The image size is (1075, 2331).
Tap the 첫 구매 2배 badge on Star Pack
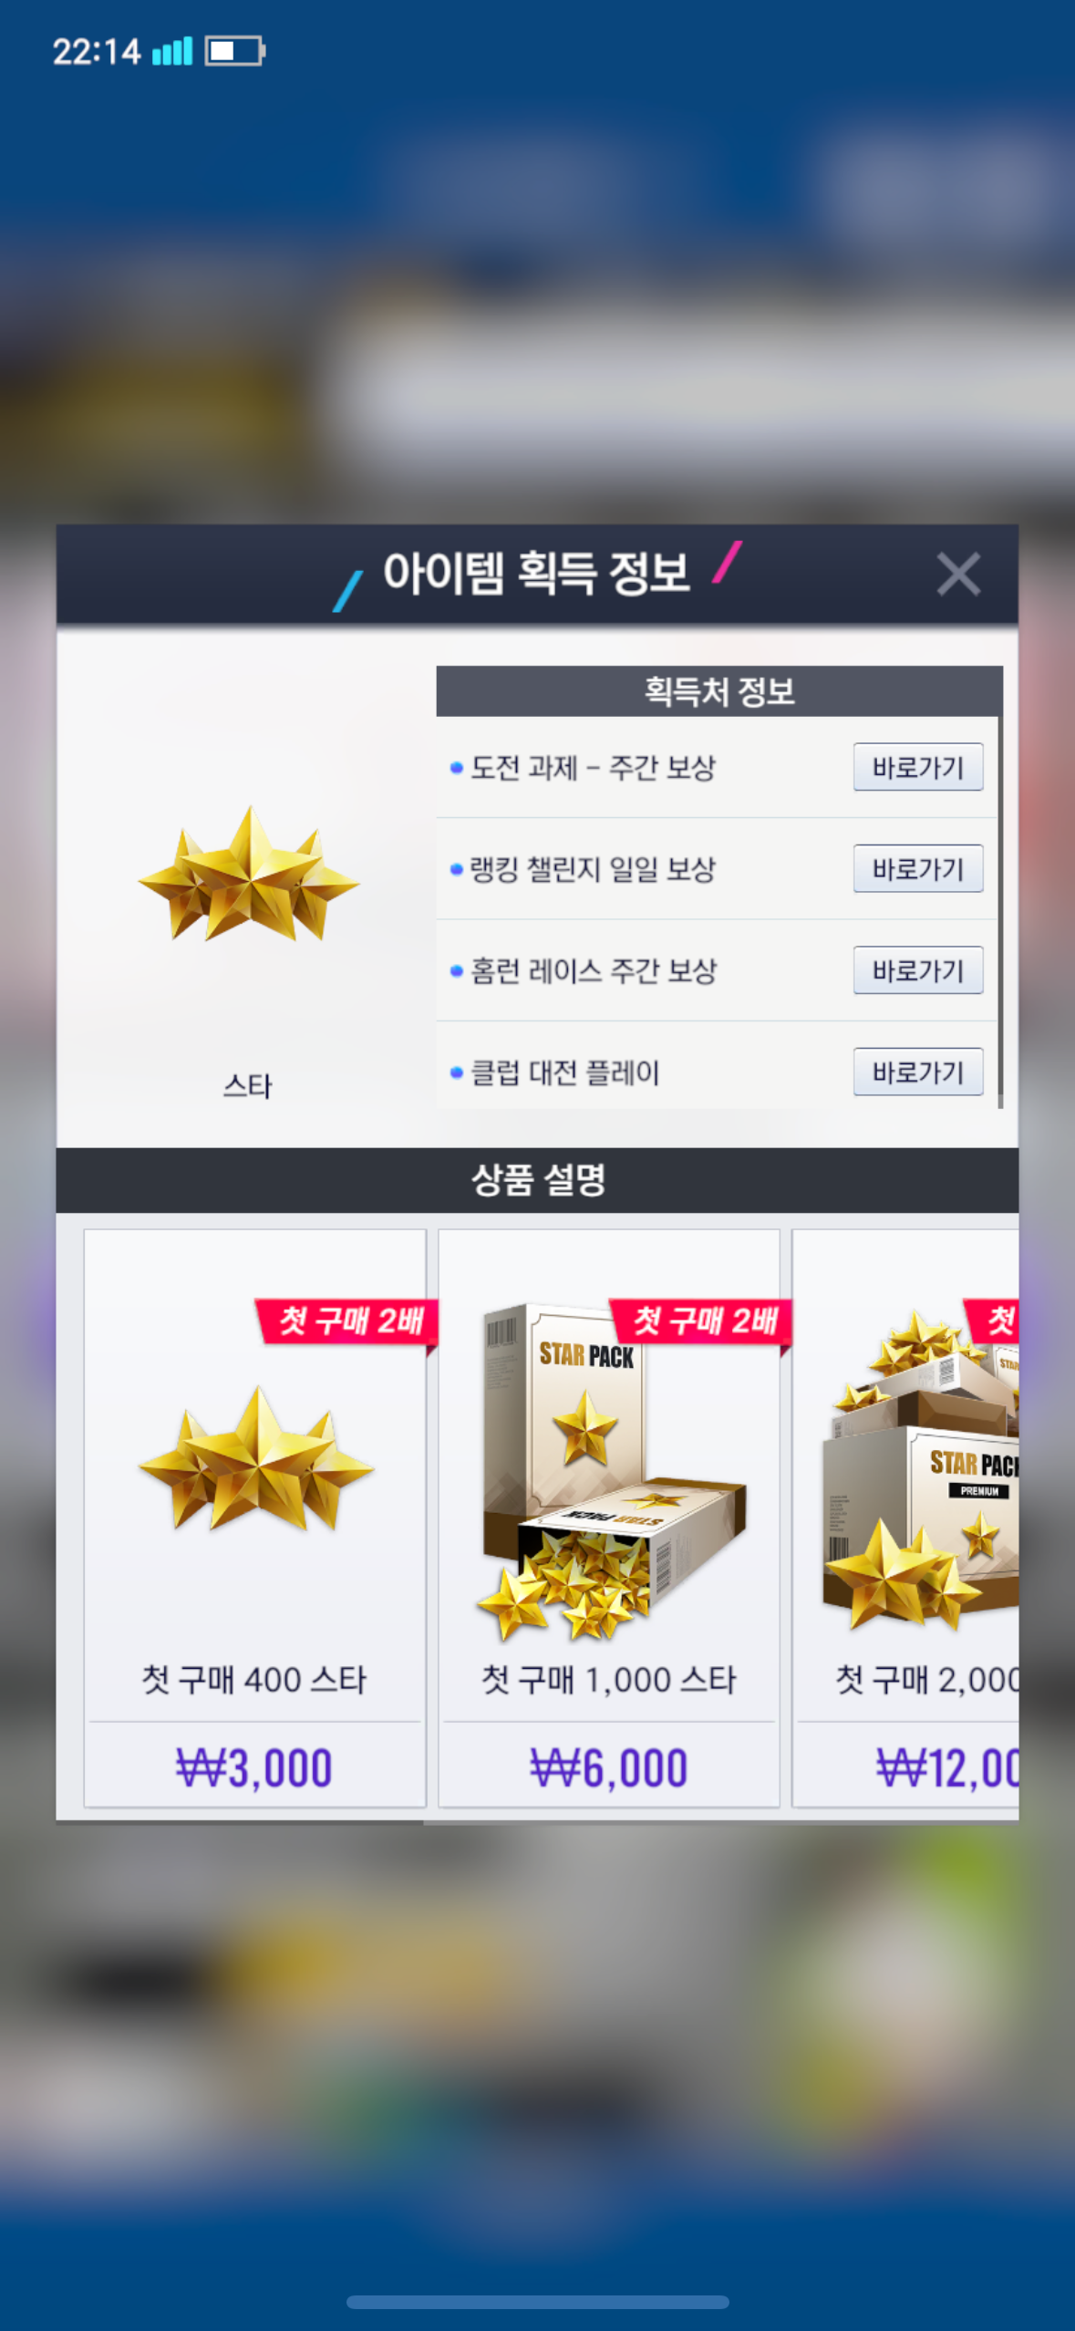(x=701, y=1321)
